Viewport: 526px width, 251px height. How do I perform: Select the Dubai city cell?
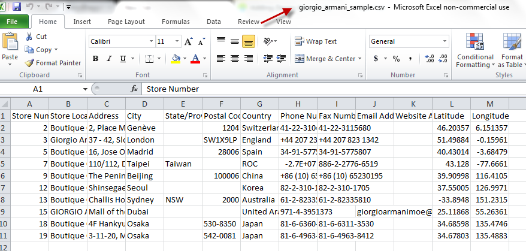(145, 211)
